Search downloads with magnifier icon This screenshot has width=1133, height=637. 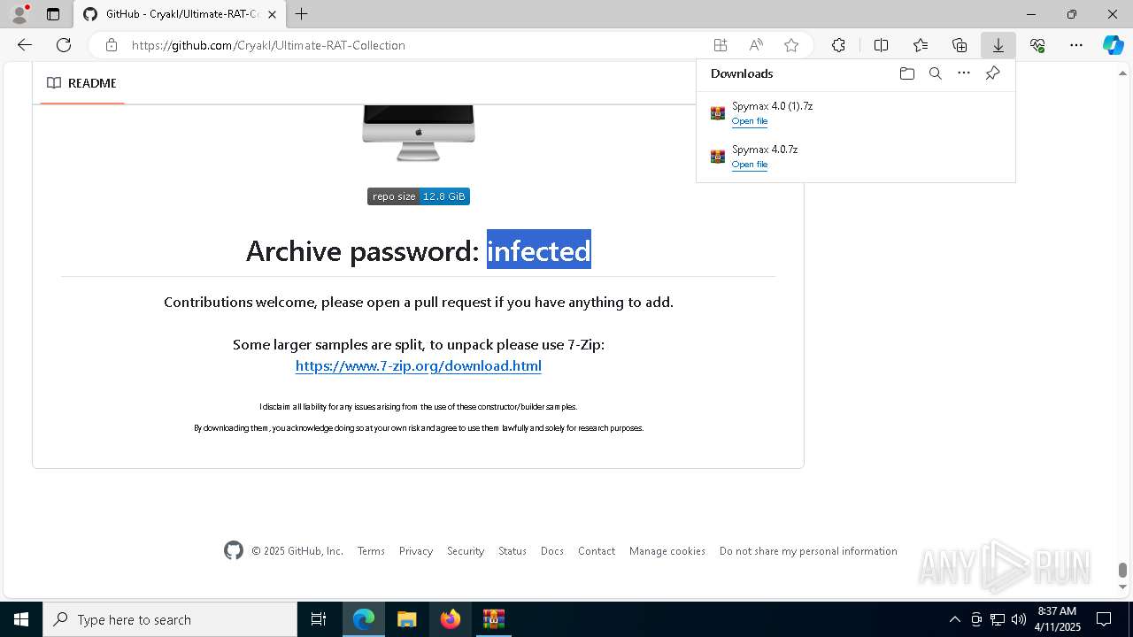point(935,73)
